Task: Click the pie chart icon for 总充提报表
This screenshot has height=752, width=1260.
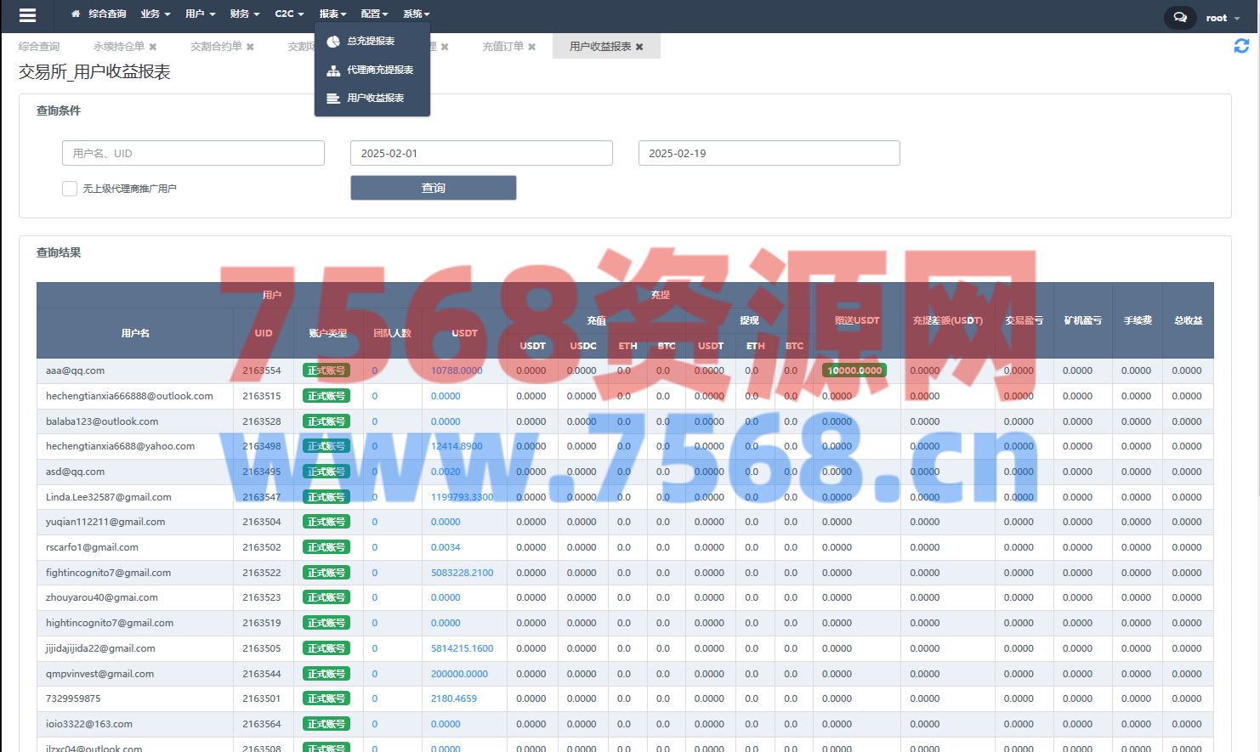Action: coord(333,42)
